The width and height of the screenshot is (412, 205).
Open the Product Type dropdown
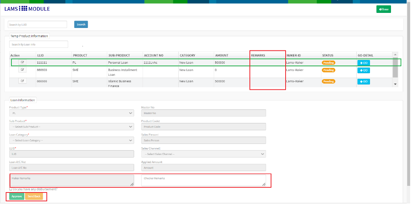(71, 113)
